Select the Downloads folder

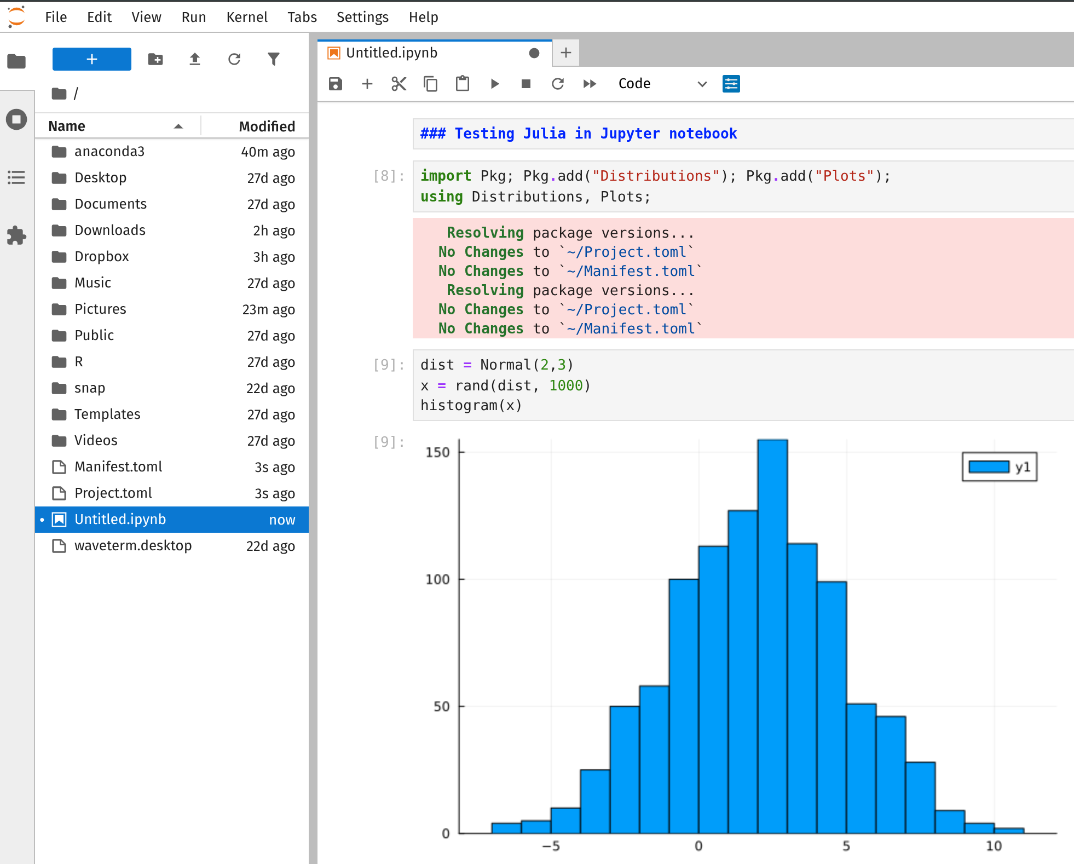click(x=172, y=230)
